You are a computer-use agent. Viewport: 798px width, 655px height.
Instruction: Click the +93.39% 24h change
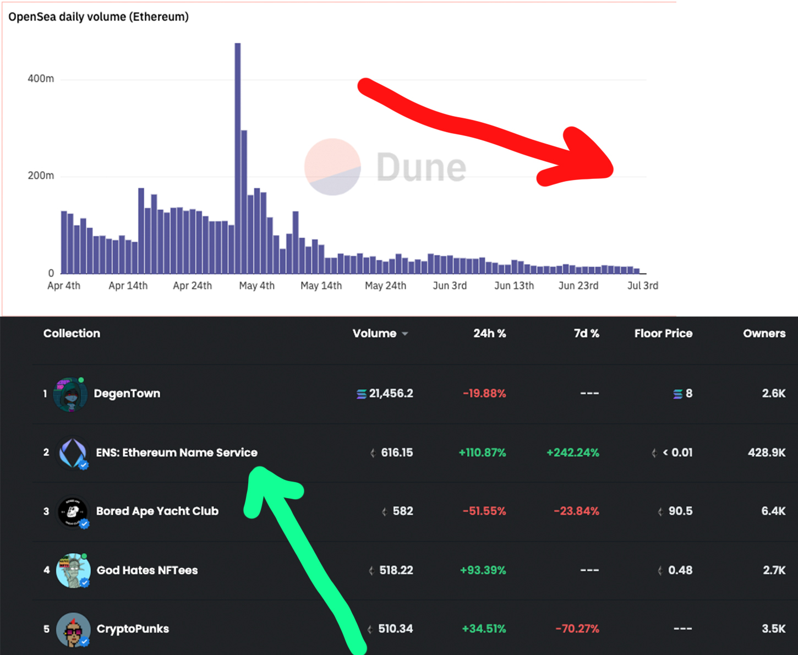(x=483, y=570)
